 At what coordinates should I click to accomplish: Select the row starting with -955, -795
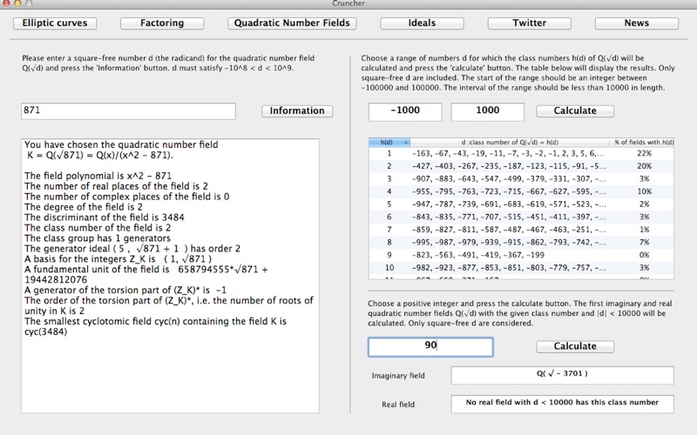click(521, 191)
